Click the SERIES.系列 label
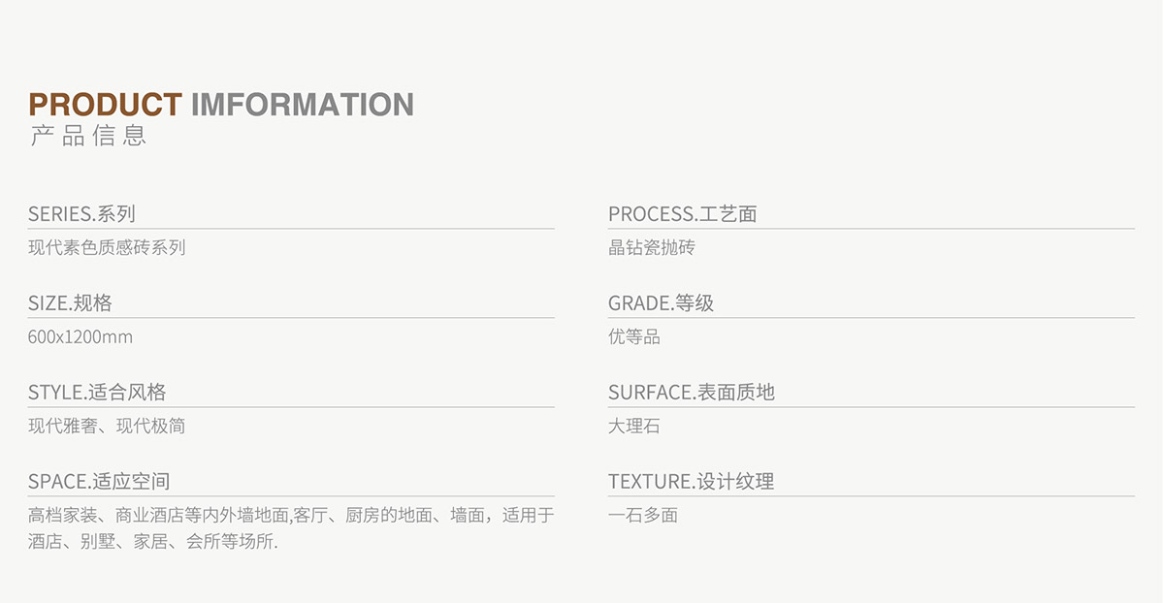The image size is (1164, 603). 81,214
